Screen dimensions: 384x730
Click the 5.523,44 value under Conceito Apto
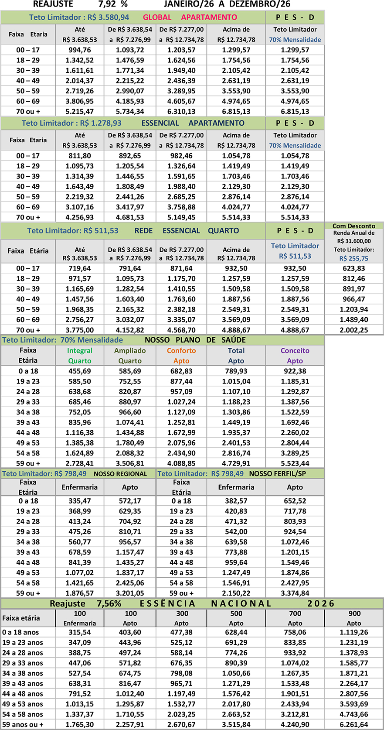point(295,463)
